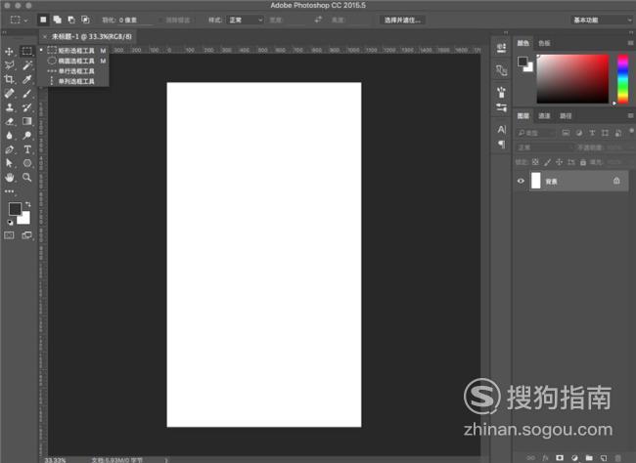Switch to the Layers tab
Screen dimensions: 636x463
tap(523, 116)
